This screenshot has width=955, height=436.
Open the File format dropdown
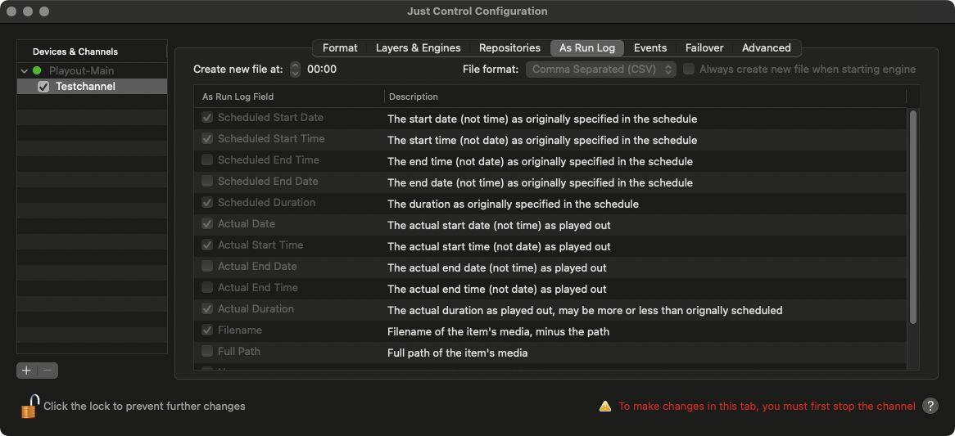click(601, 70)
